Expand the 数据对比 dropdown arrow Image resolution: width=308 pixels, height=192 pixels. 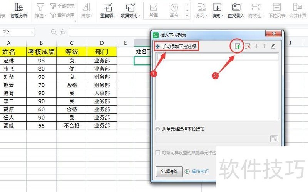pyautogui.click(x=139, y=15)
